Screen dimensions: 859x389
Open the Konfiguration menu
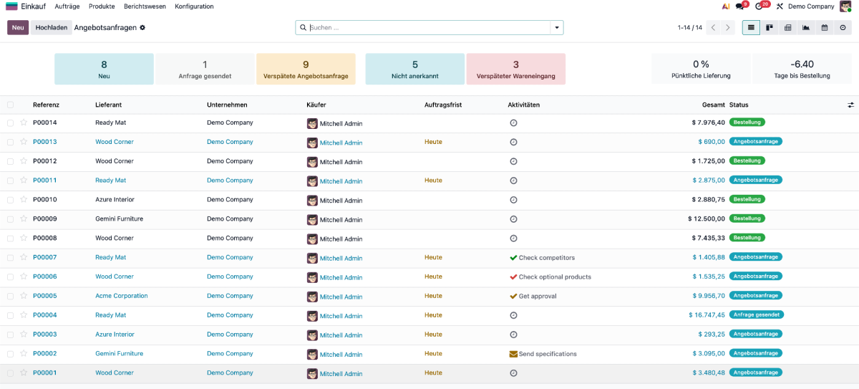[x=194, y=6]
